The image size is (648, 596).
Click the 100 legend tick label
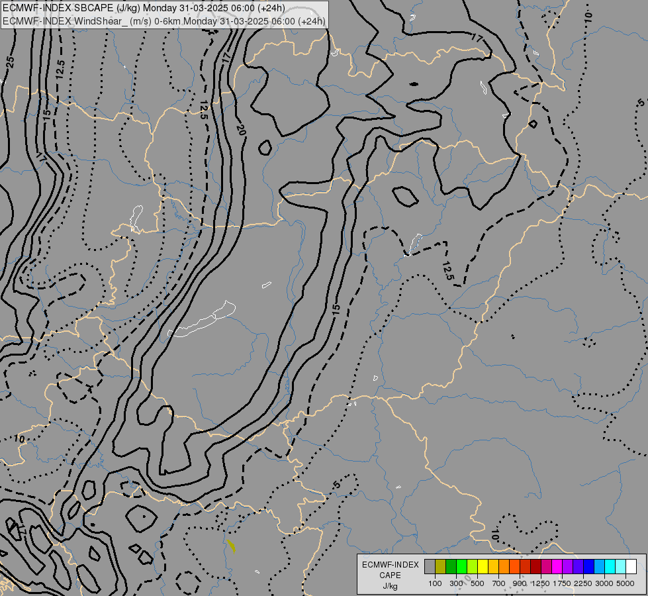click(435, 583)
